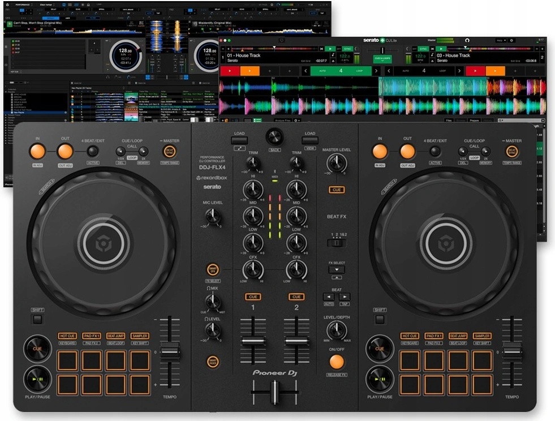The height and width of the screenshot is (421, 555).
Task: Toggle the master CUE button under Master Level
Action: pyautogui.click(x=337, y=190)
